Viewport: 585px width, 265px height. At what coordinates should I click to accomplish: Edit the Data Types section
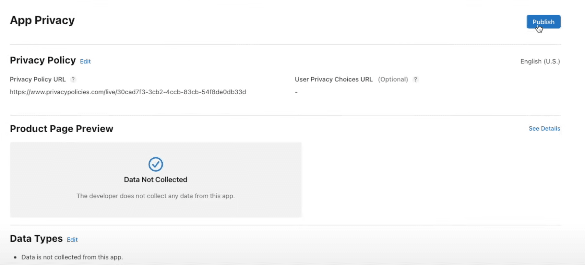(72, 240)
